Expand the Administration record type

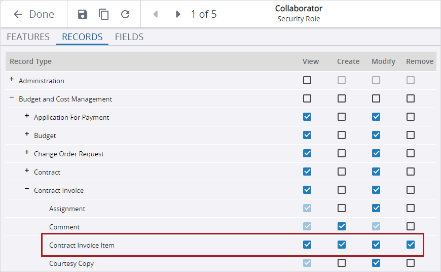12,80
